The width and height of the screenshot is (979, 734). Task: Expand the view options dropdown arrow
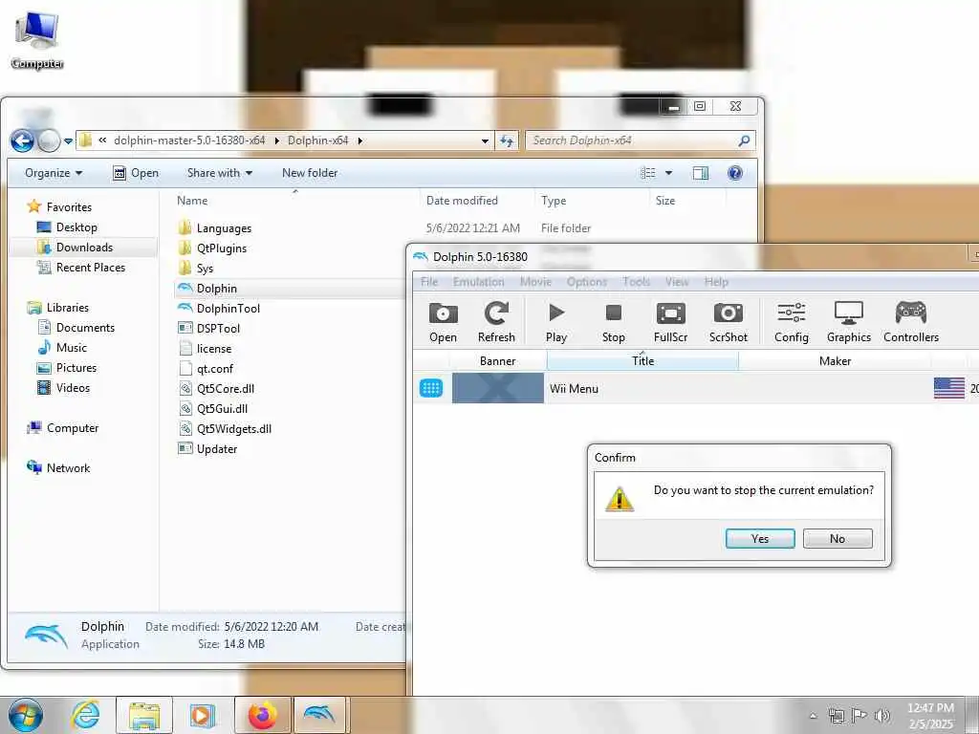click(x=668, y=173)
